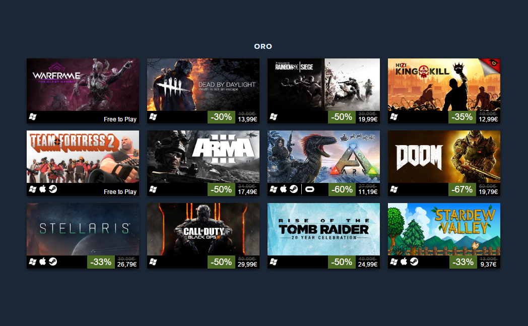Click the Apple icon under Stardew Valley

click(404, 262)
